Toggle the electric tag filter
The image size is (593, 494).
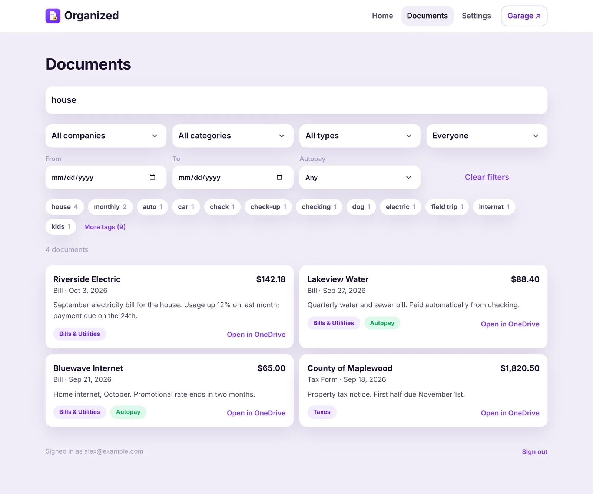(x=401, y=207)
